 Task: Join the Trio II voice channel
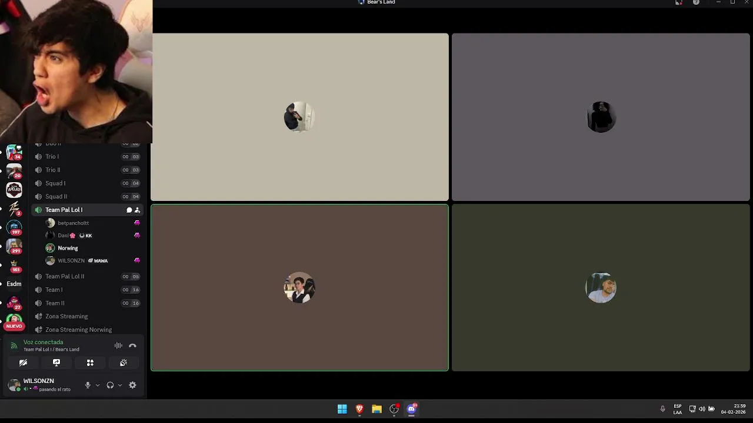(87, 170)
